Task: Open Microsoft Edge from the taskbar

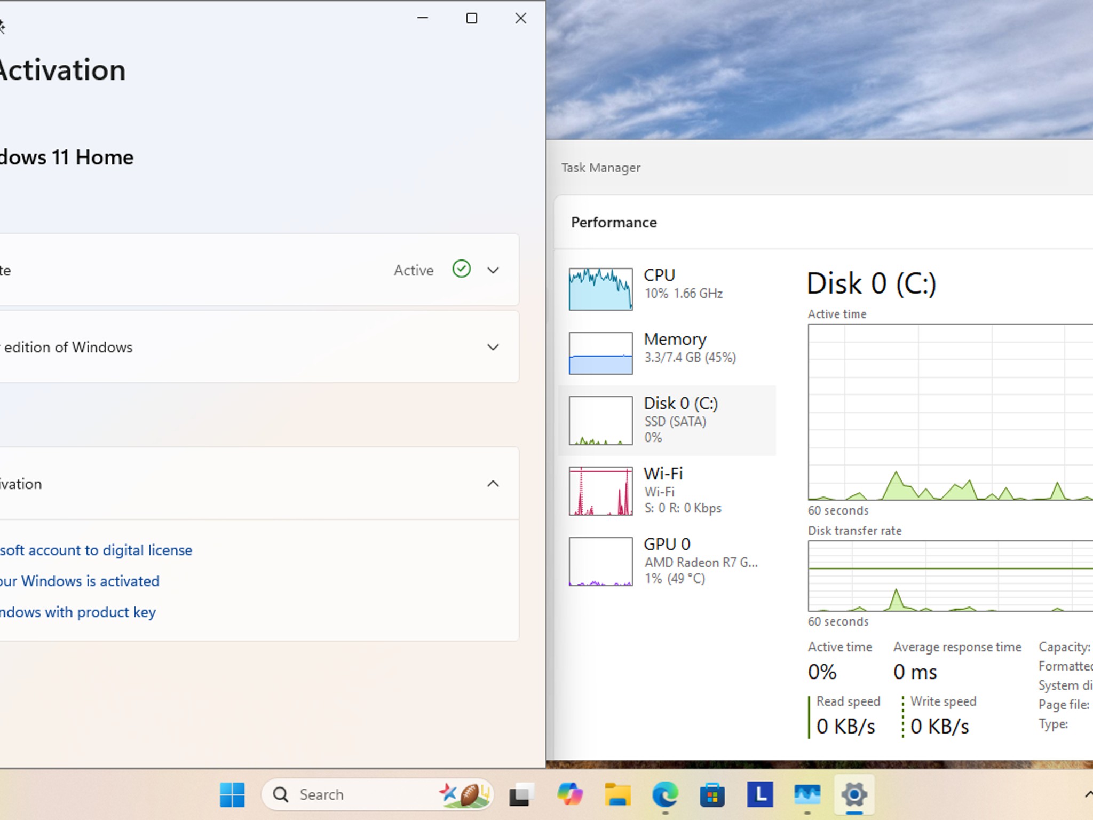Action: point(665,795)
